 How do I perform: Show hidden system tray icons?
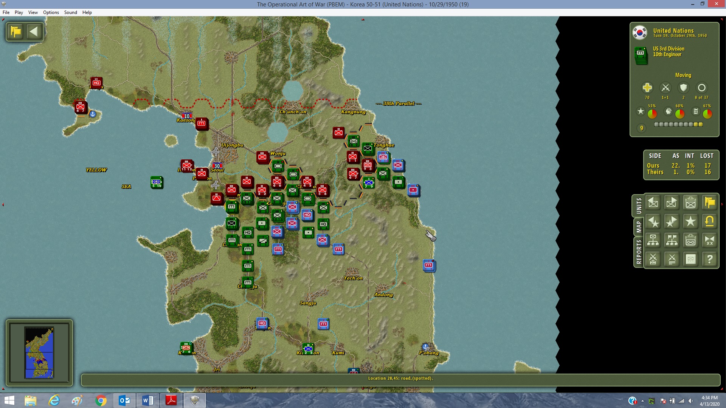click(642, 401)
